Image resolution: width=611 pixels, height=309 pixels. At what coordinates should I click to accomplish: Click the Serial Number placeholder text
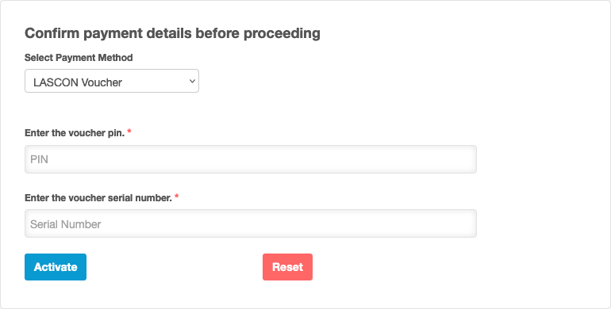pyautogui.click(x=65, y=224)
